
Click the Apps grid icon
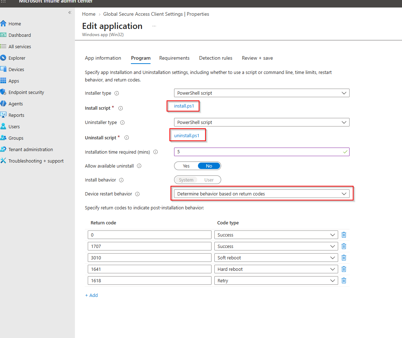(3, 81)
